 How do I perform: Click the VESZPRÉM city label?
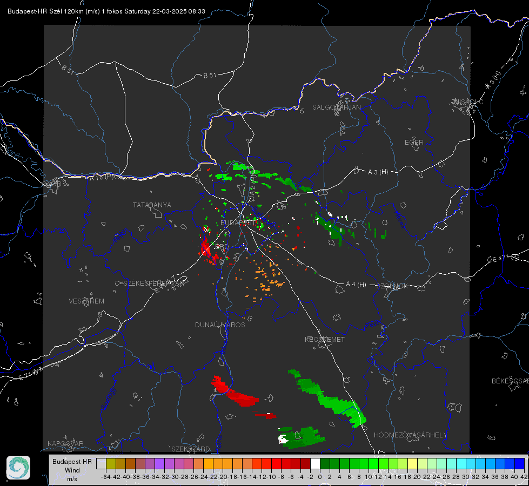click(86, 301)
